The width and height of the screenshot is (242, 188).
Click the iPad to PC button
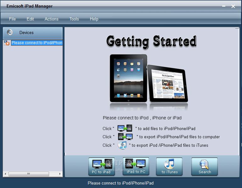(x=136, y=166)
